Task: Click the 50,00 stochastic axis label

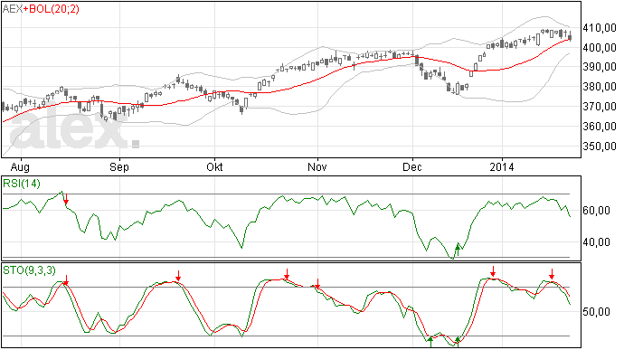Action: (x=596, y=311)
